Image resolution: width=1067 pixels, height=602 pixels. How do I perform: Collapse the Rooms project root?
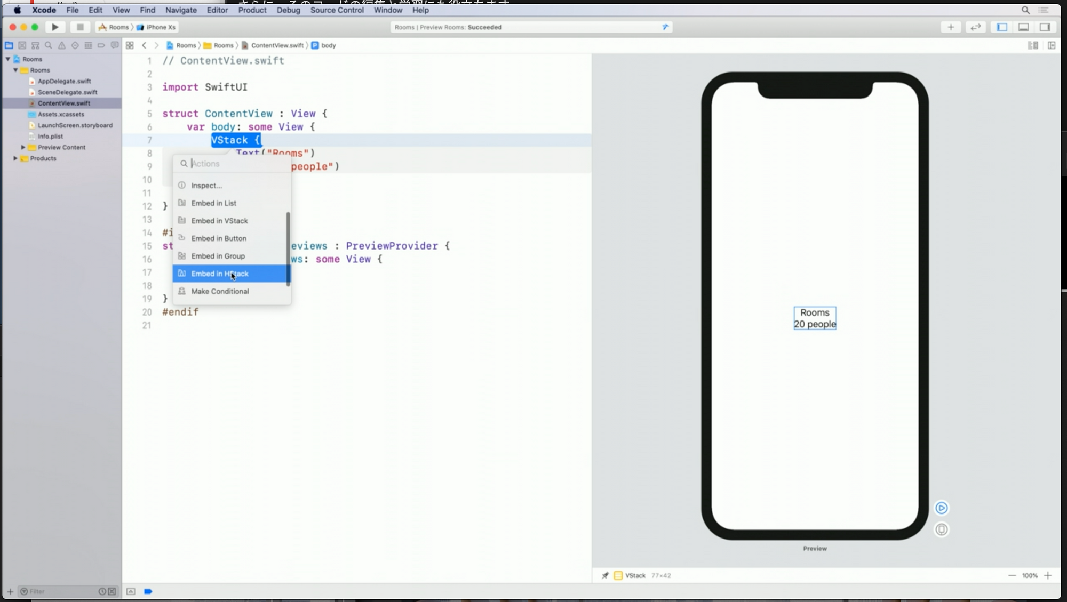pos(8,59)
